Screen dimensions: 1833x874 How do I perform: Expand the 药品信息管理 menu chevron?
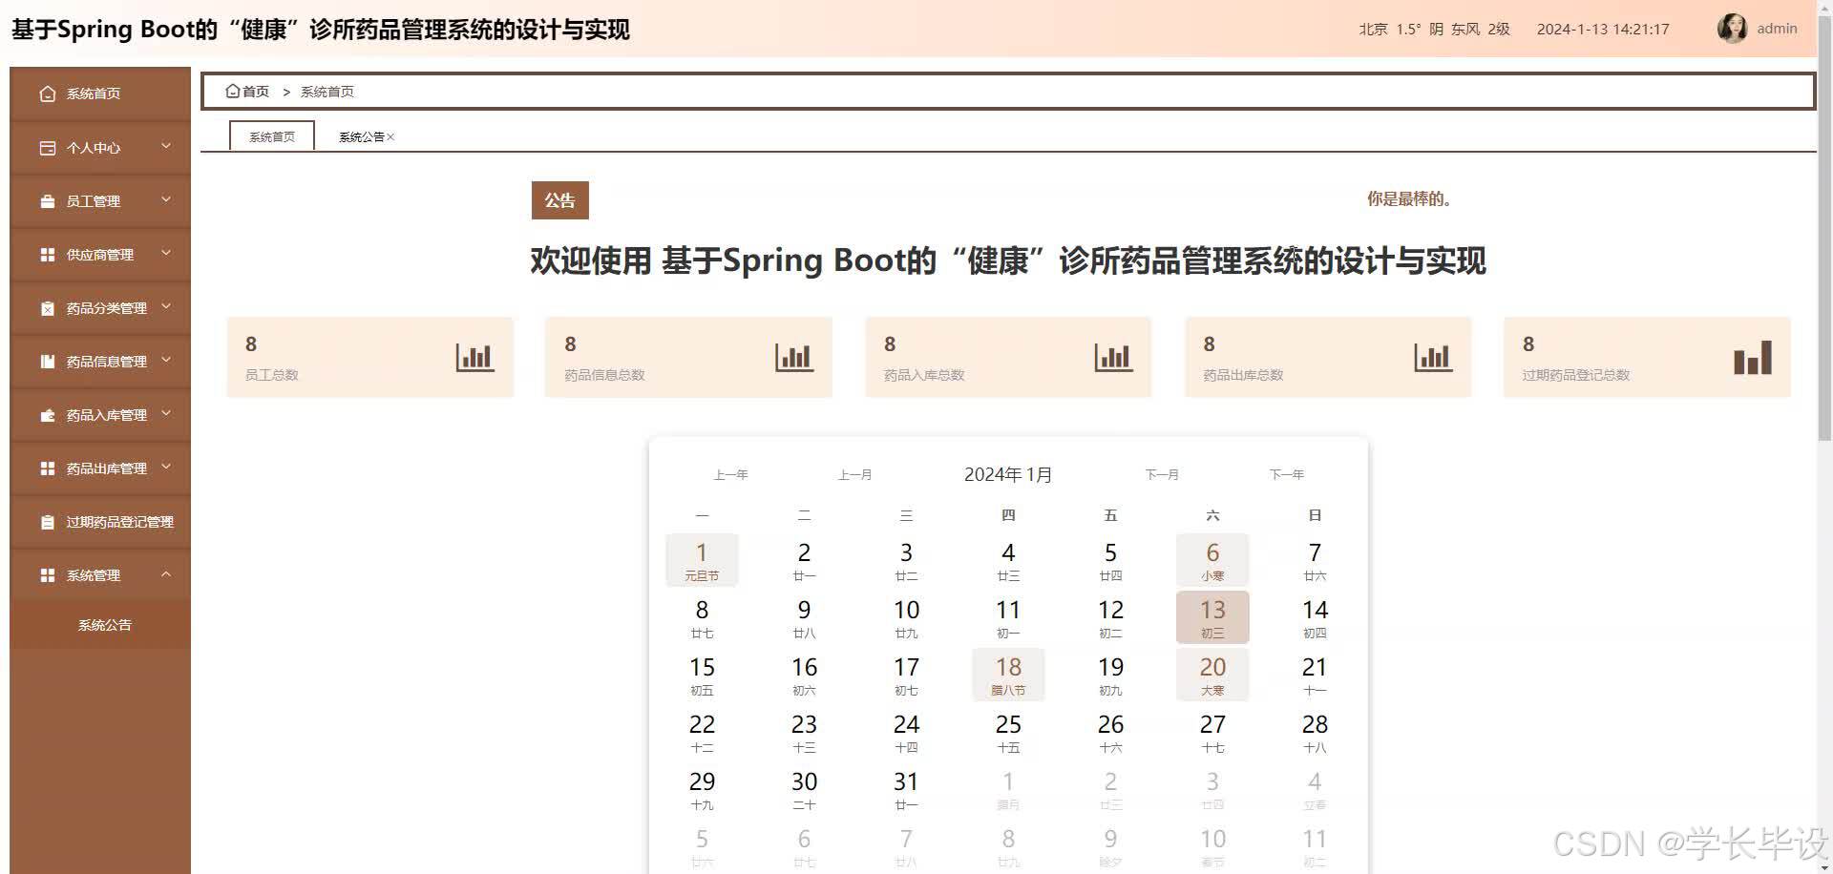[166, 360]
